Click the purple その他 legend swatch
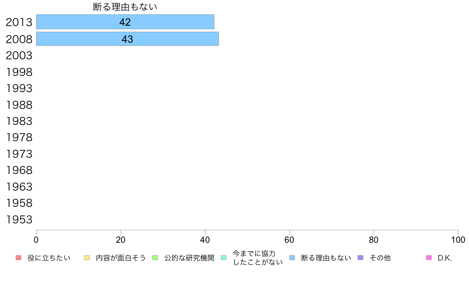 tap(360, 258)
